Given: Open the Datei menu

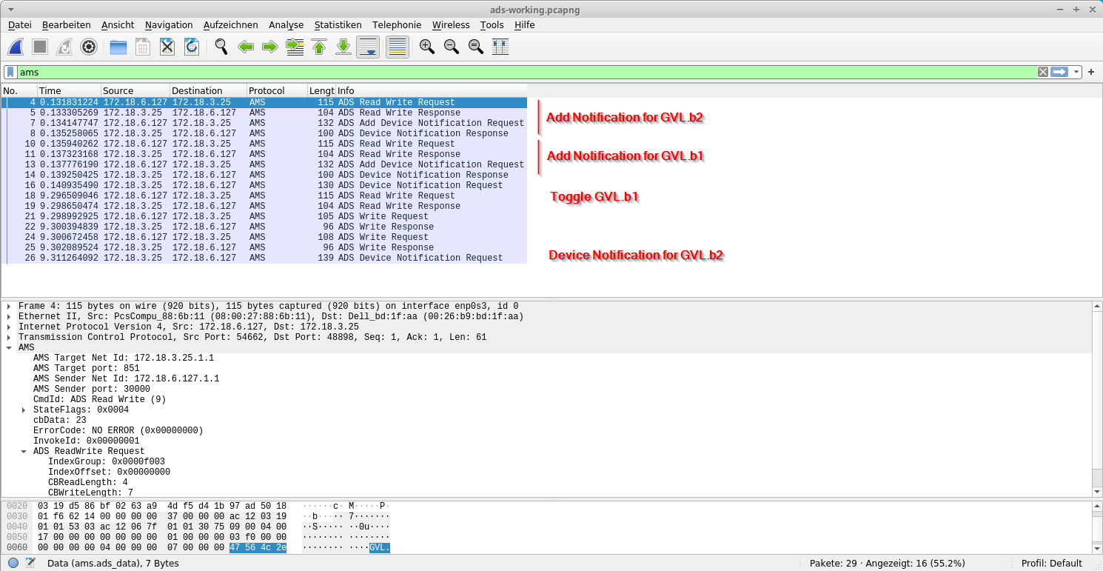Looking at the screenshot, I should (20, 24).
